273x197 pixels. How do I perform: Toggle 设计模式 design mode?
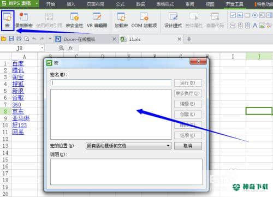pos(173,20)
